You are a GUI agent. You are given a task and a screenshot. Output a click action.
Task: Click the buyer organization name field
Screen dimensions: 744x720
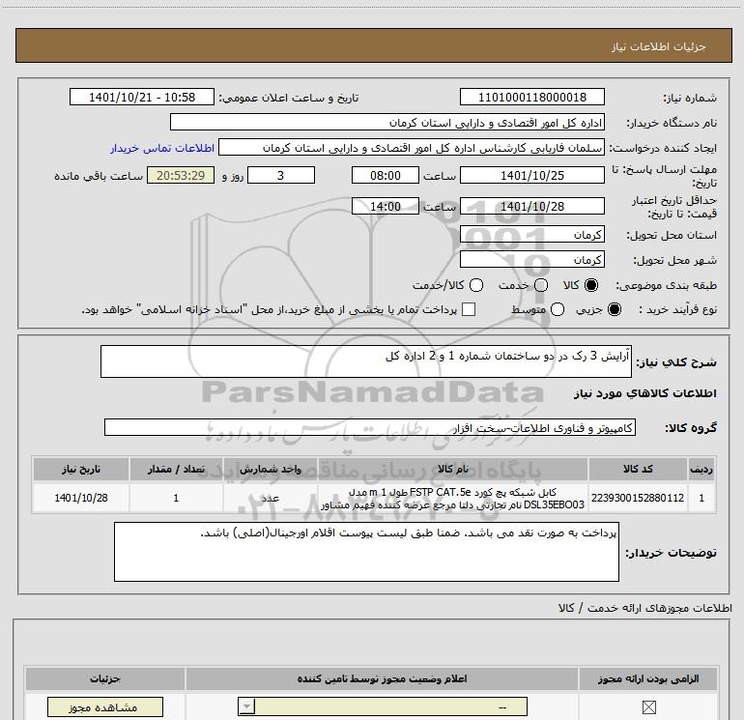[387, 122]
